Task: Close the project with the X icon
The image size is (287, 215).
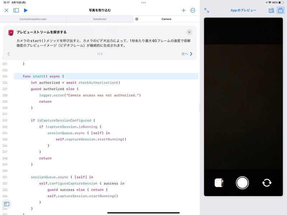Action: click(6, 10)
